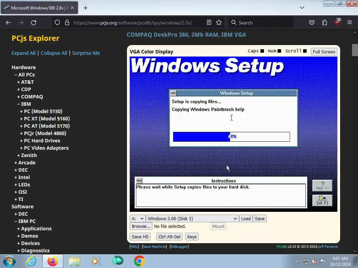
Task: List all tabs with chevron button
Action: pos(302,8)
